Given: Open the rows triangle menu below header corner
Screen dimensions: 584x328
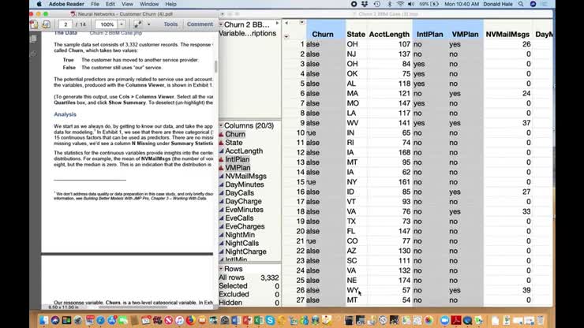Looking at the screenshot, I should [x=286, y=36].
